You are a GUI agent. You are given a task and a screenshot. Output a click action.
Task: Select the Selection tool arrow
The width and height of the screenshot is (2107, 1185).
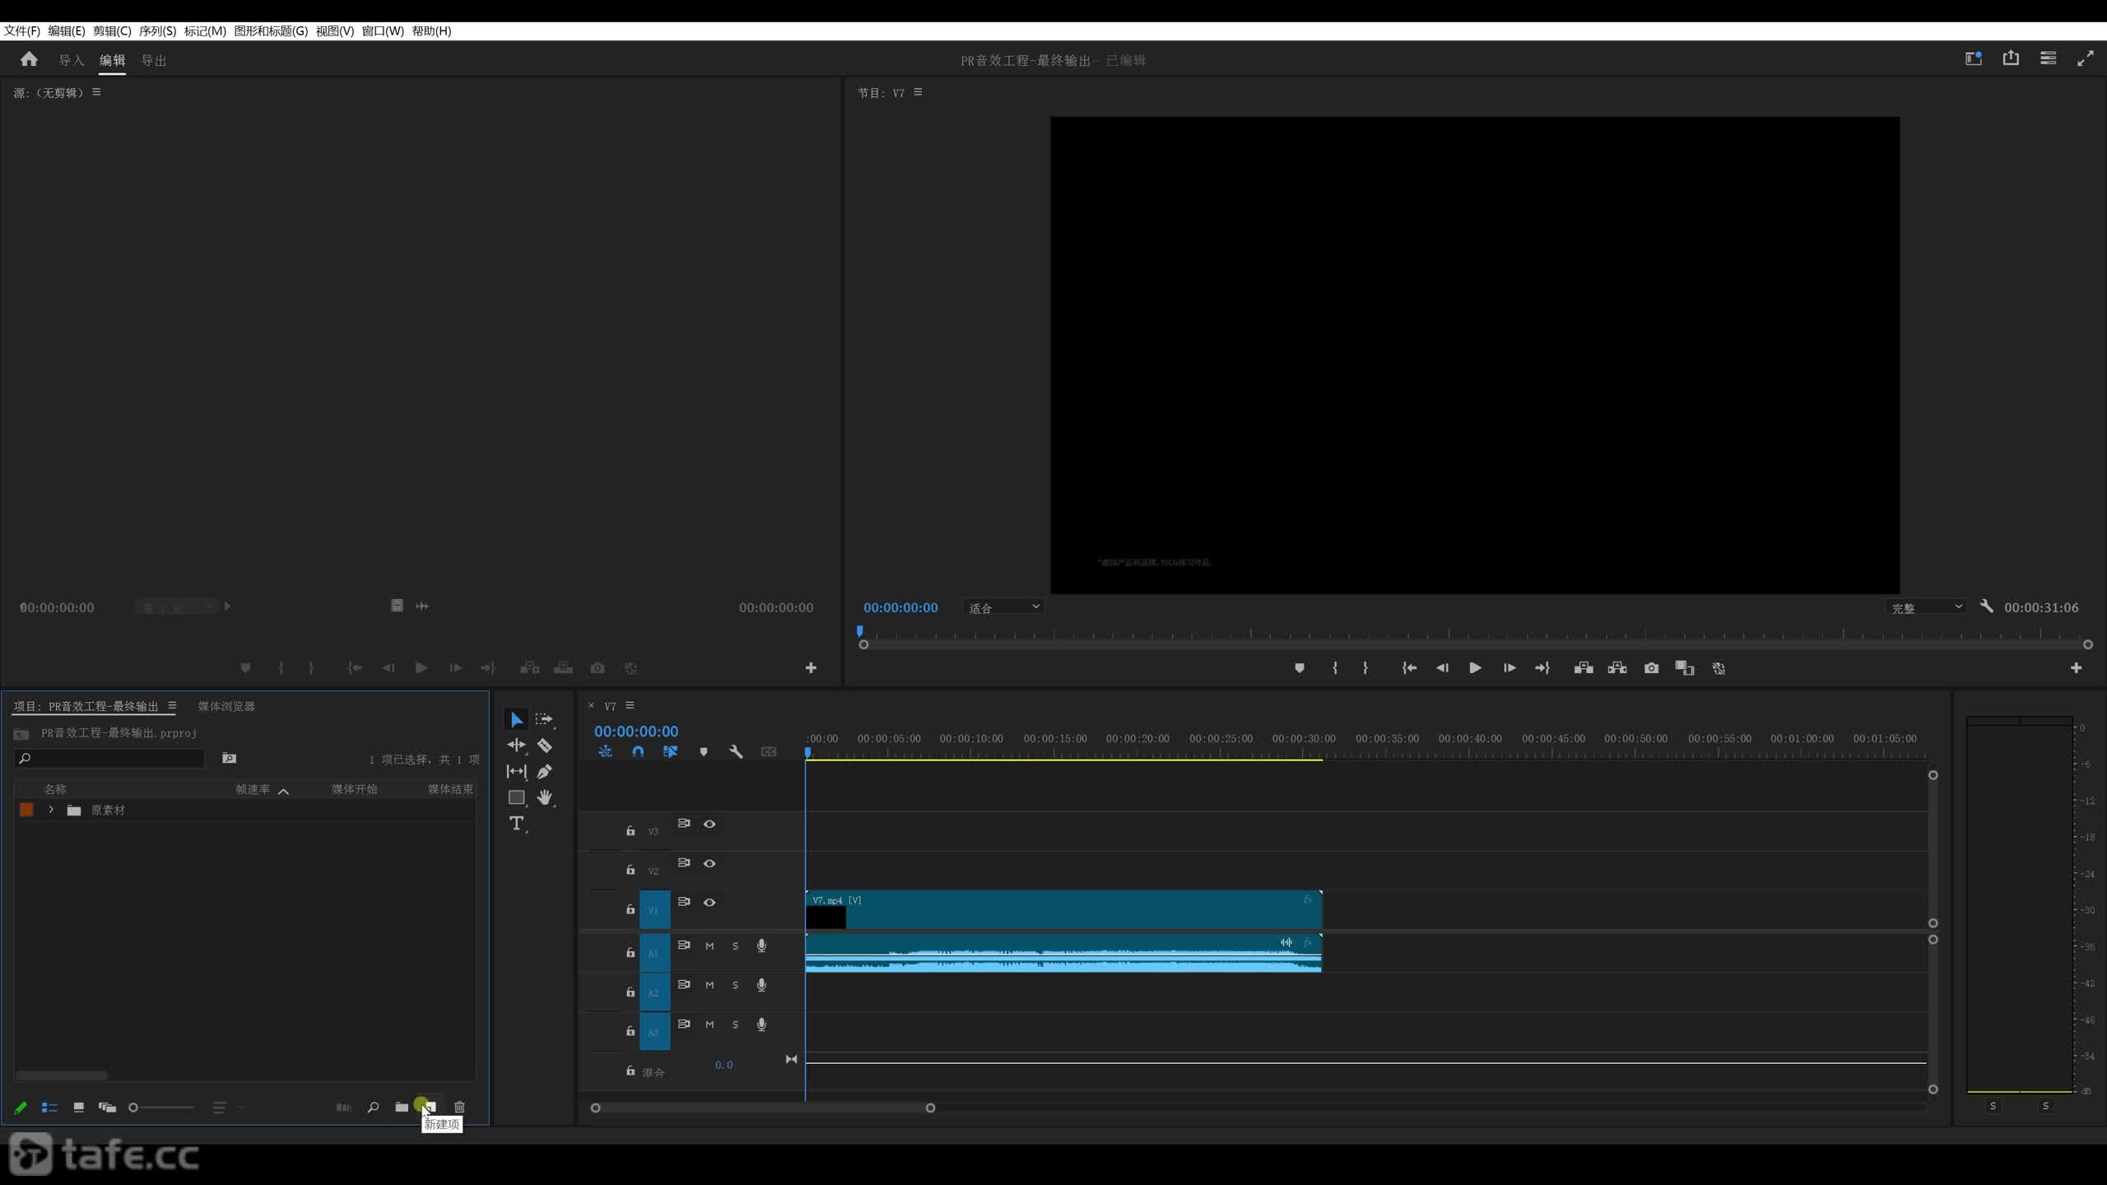click(x=516, y=720)
